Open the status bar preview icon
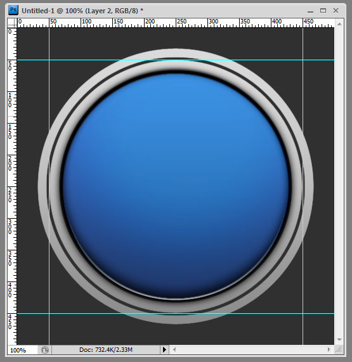This screenshot has height=362, width=352. pyautogui.click(x=45, y=350)
